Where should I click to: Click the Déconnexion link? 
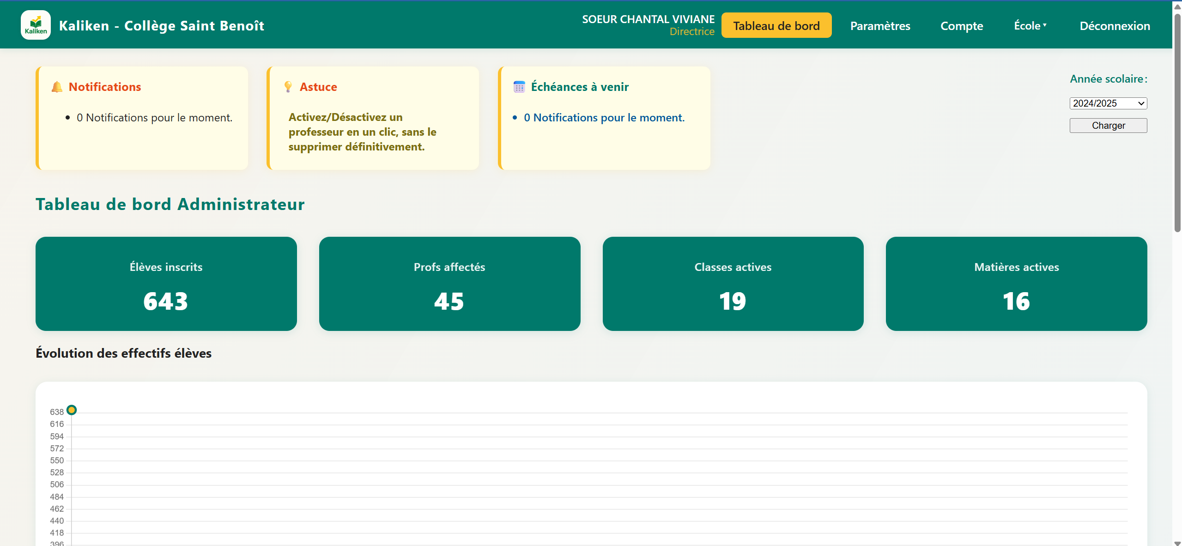point(1114,26)
